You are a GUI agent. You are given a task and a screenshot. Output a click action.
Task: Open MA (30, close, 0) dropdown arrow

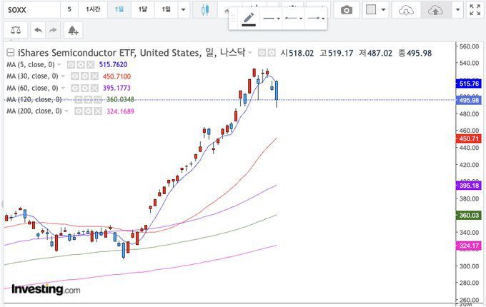click(63, 76)
